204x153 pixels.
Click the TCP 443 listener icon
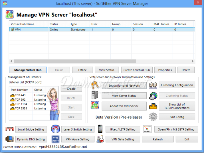click(x=12, y=95)
